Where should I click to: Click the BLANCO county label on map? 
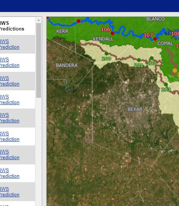(x=156, y=19)
